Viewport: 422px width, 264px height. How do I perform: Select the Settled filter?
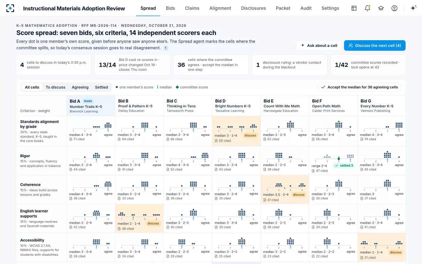point(101,87)
